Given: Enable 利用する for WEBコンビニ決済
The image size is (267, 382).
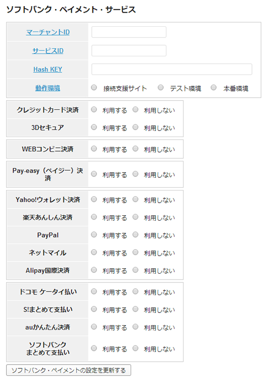Looking at the screenshot, I should 94,149.
